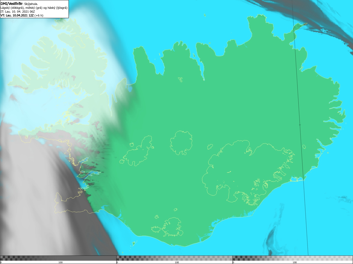
Task: Click the 'Lágský (dökkgrá), miðský (grá)' legend line
Action: tap(34, 8)
